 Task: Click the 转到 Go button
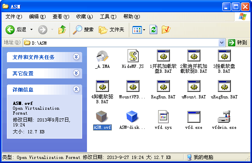[x=237, y=43]
